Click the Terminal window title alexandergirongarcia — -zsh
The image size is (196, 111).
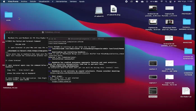click(87, 39)
